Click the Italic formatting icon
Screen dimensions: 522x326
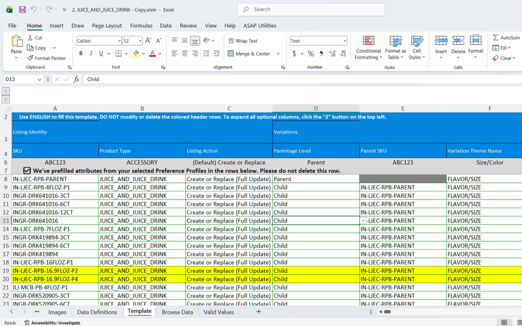click(x=91, y=53)
